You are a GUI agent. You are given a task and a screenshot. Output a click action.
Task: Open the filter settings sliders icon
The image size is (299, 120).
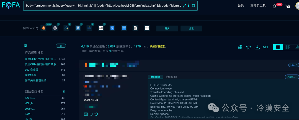pyautogui.click(x=26, y=46)
